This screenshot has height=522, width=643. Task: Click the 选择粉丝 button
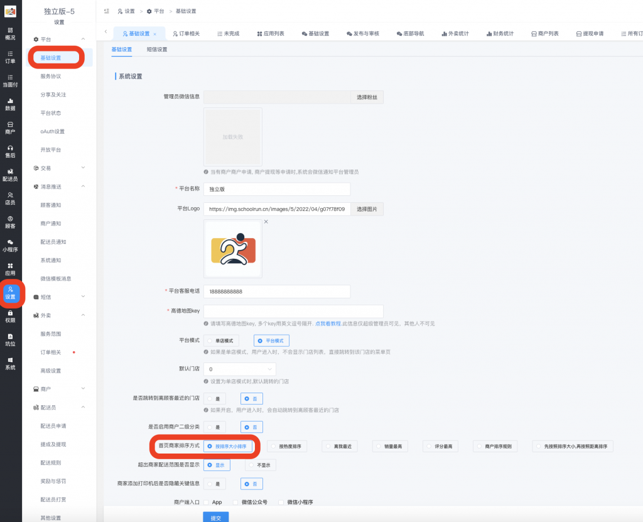(x=367, y=97)
